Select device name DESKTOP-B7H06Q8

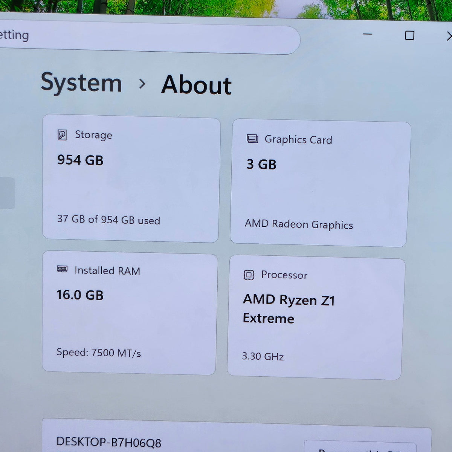tap(108, 442)
